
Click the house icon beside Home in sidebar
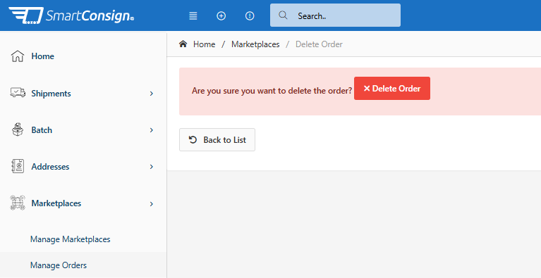point(17,56)
